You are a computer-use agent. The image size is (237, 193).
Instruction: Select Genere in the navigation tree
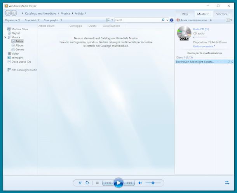click(18, 50)
